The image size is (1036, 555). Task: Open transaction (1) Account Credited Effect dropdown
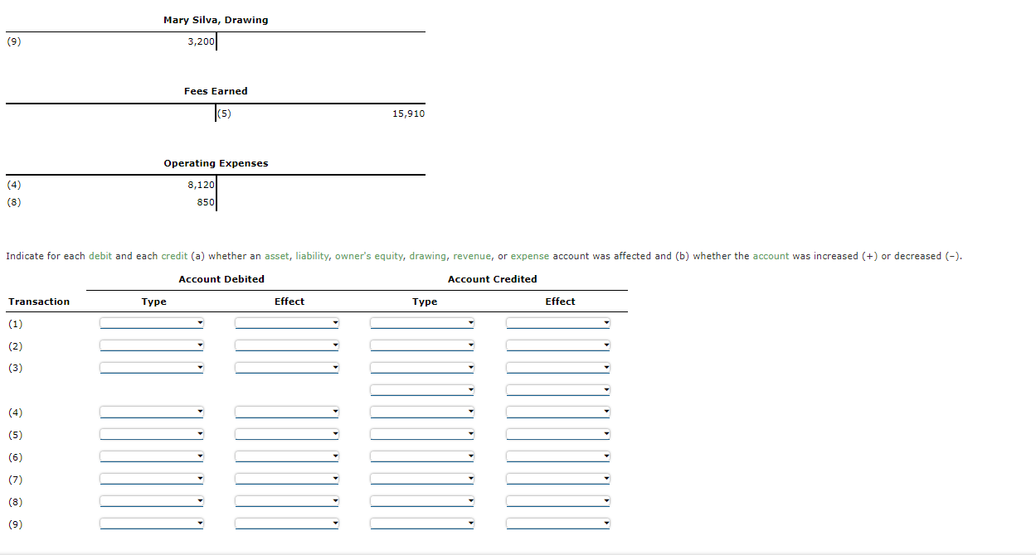coord(558,323)
